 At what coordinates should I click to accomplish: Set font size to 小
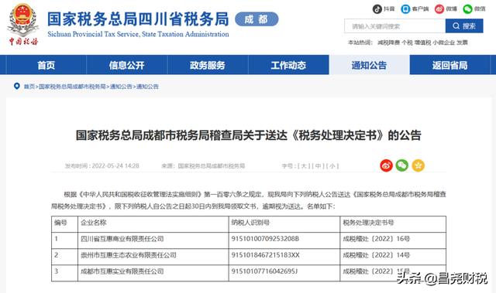332,166
